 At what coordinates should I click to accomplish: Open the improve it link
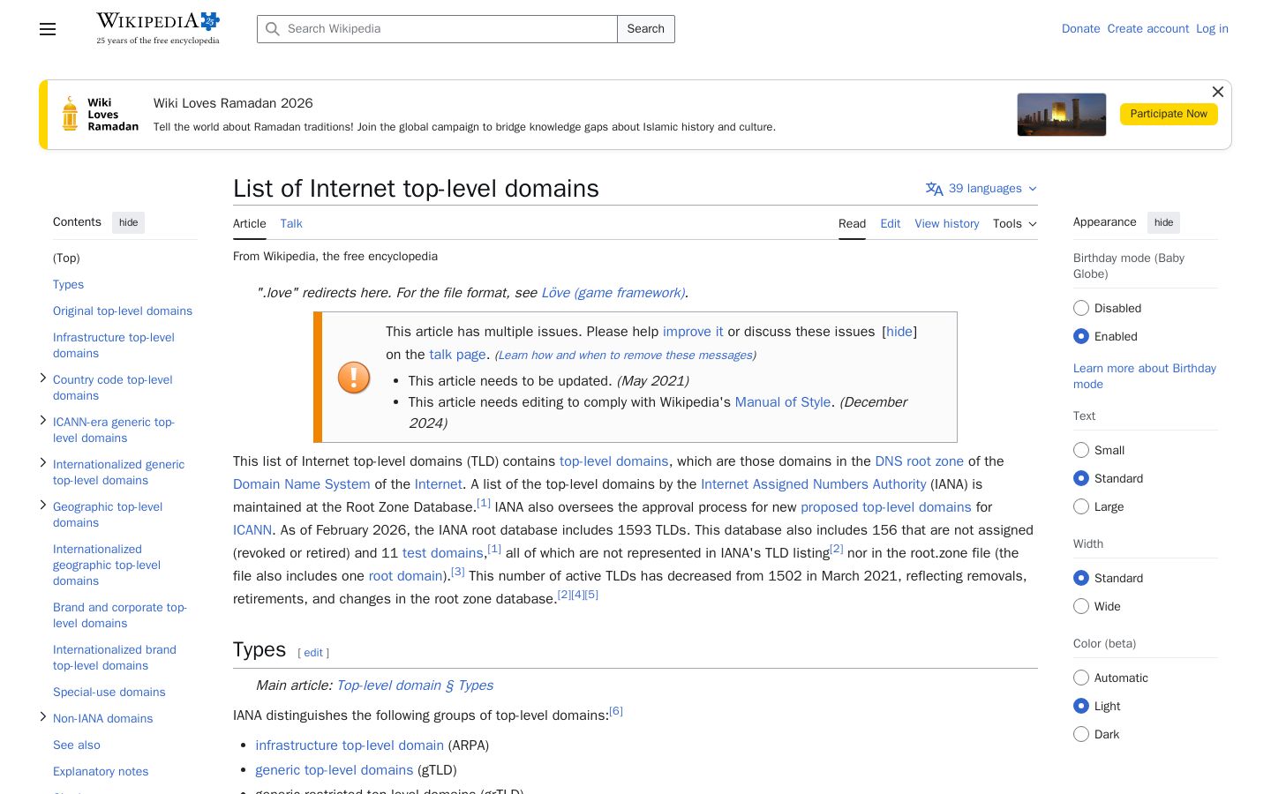point(693,332)
